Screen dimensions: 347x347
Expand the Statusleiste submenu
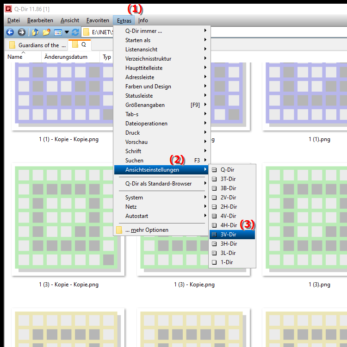click(161, 96)
